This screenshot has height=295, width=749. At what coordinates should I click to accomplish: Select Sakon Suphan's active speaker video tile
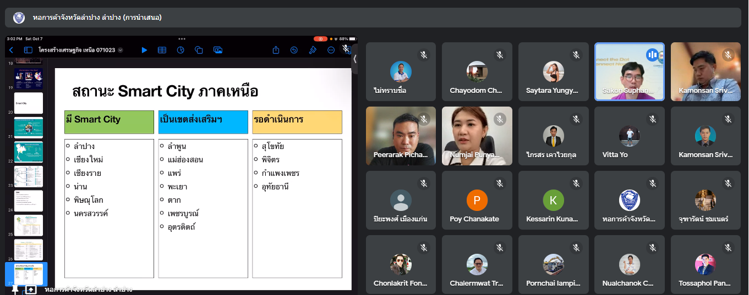click(629, 72)
